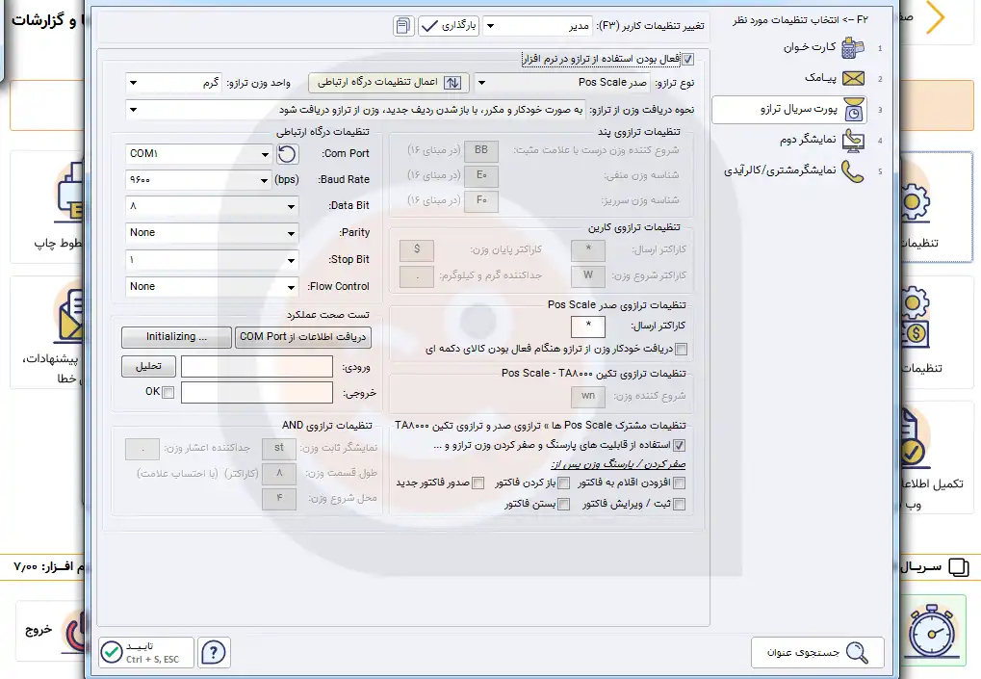Image resolution: width=981 pixels, height=679 pixels.
Task: Enable the OK checkbox beside خروجی
Action: pos(168,392)
